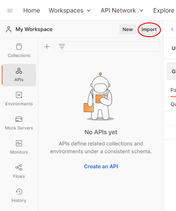Follow the Create an API link
The width and height of the screenshot is (176, 211).
101,167
